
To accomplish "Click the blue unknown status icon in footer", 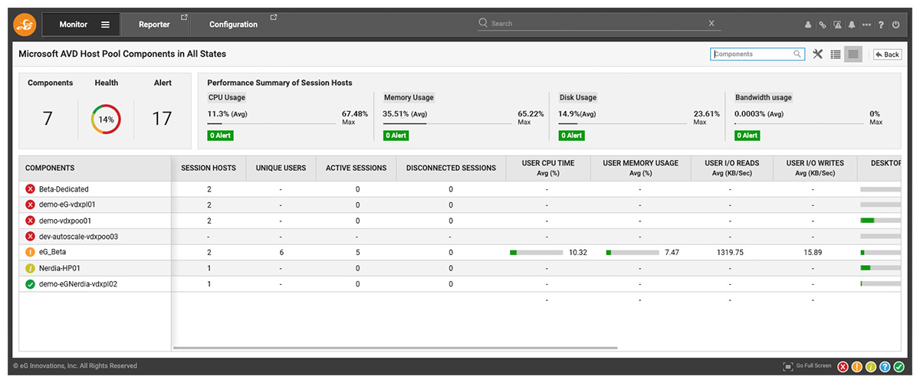I will click(x=885, y=367).
